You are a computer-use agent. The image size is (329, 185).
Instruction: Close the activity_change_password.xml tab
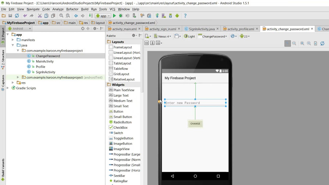tap(312, 29)
